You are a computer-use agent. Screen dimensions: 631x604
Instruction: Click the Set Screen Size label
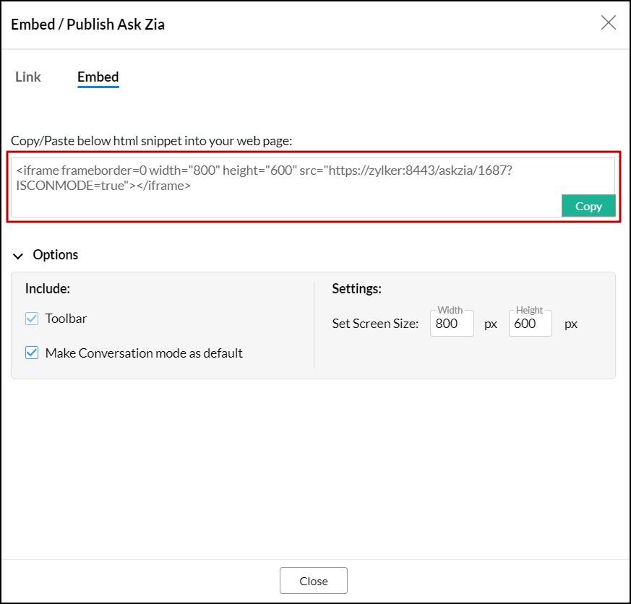pos(375,324)
